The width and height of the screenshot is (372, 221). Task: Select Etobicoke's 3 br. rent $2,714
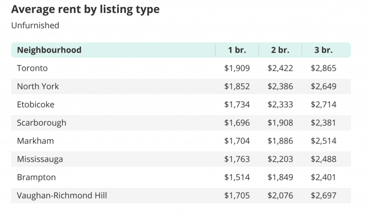tap(323, 105)
